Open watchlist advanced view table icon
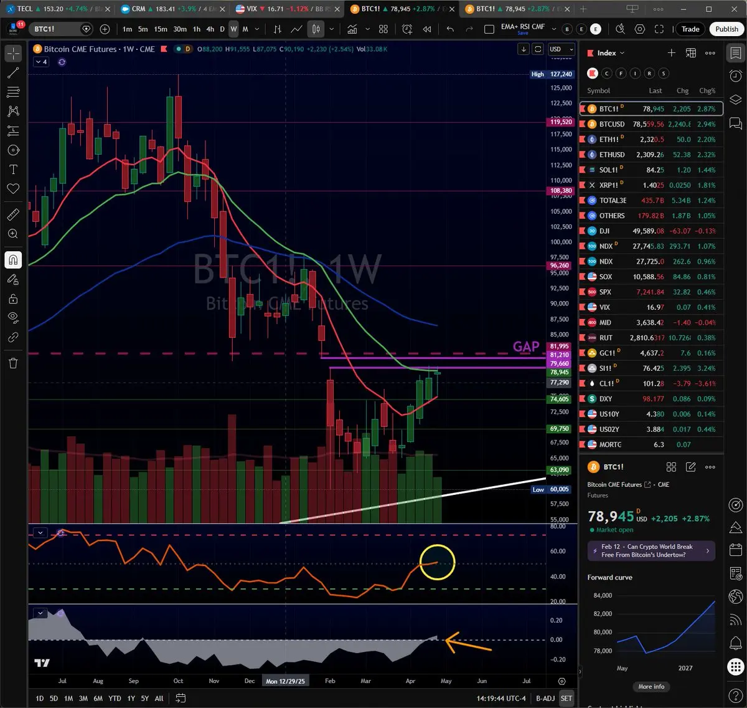The image size is (747, 708). point(690,53)
